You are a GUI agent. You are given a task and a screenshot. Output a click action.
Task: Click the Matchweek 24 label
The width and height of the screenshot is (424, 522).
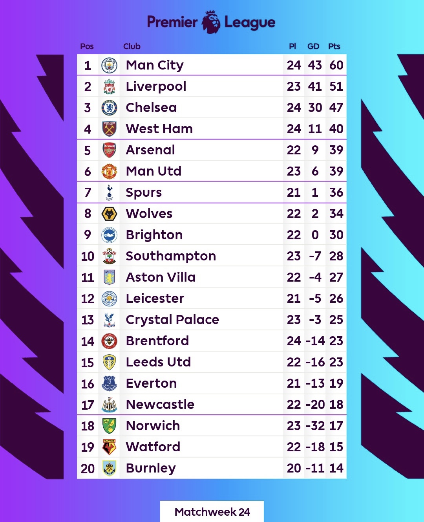click(212, 512)
